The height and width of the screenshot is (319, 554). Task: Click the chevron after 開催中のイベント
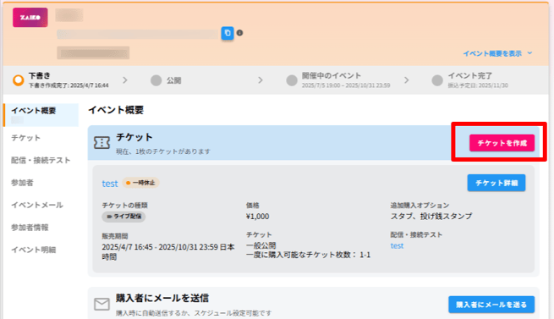[x=407, y=80]
